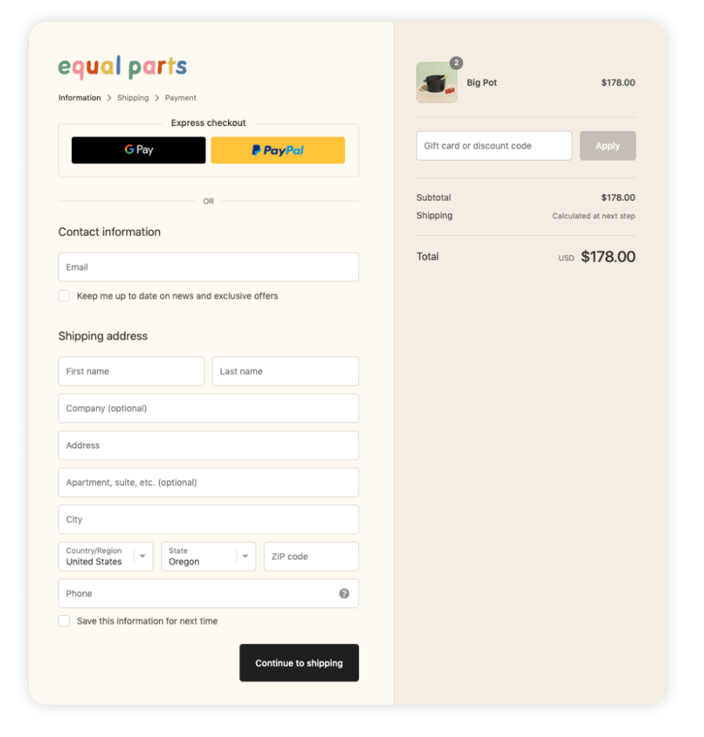Click the quantity badge on the Big Pot image

coord(456,63)
